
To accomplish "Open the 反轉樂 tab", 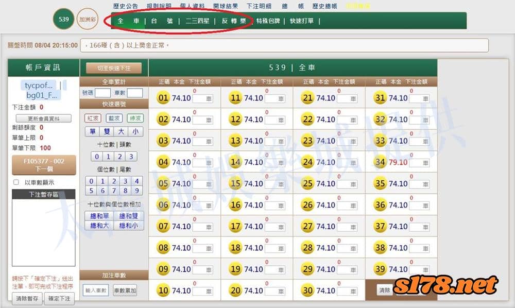I will point(233,21).
